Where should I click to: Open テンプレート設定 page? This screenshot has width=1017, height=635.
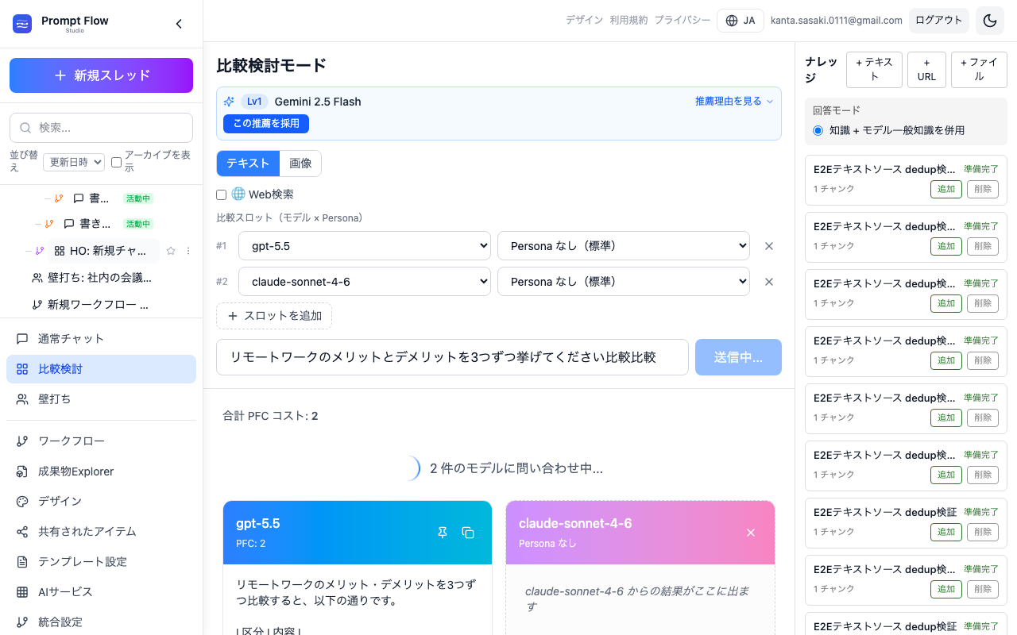click(101, 562)
